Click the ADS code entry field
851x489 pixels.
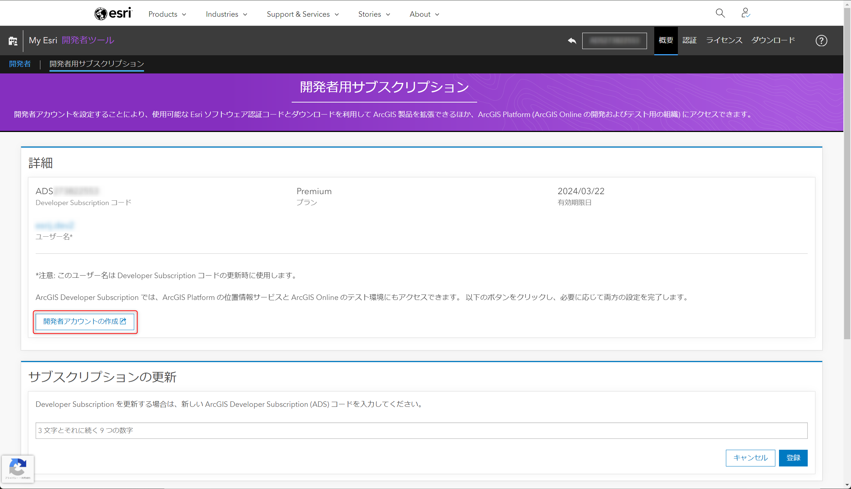click(x=421, y=430)
